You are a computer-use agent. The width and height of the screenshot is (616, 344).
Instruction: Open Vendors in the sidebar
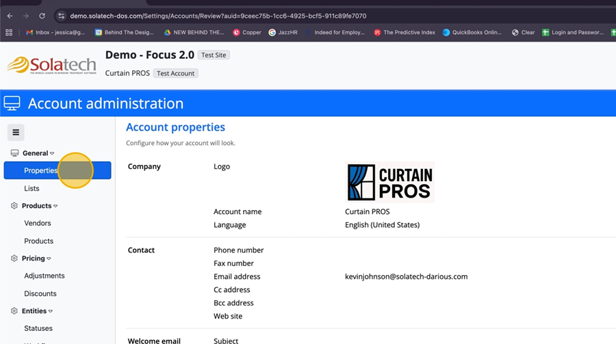[38, 223]
